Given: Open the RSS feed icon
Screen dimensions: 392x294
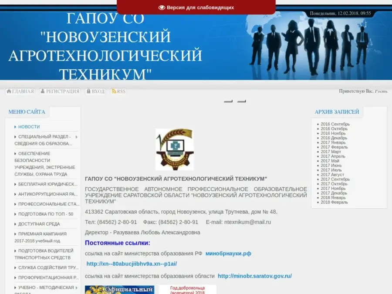Looking at the screenshot, I should 114,91.
